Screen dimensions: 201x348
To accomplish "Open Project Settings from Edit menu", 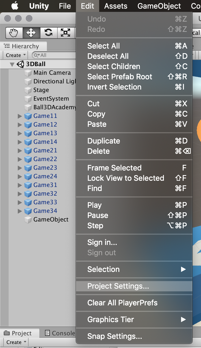I will (118, 286).
